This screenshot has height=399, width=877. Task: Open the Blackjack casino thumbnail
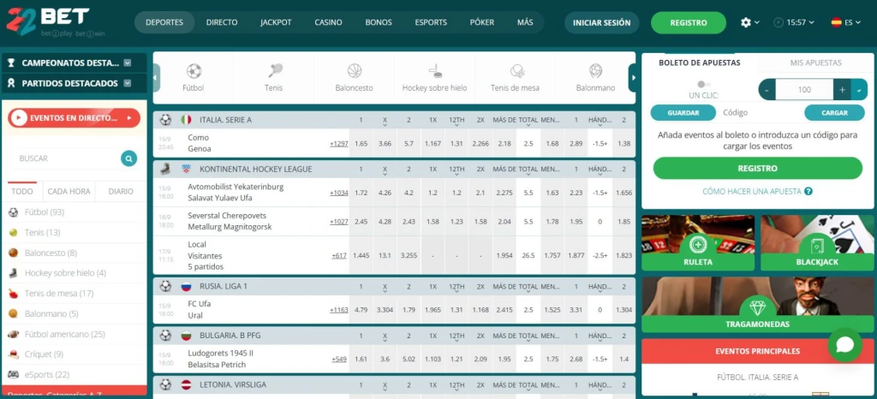817,242
